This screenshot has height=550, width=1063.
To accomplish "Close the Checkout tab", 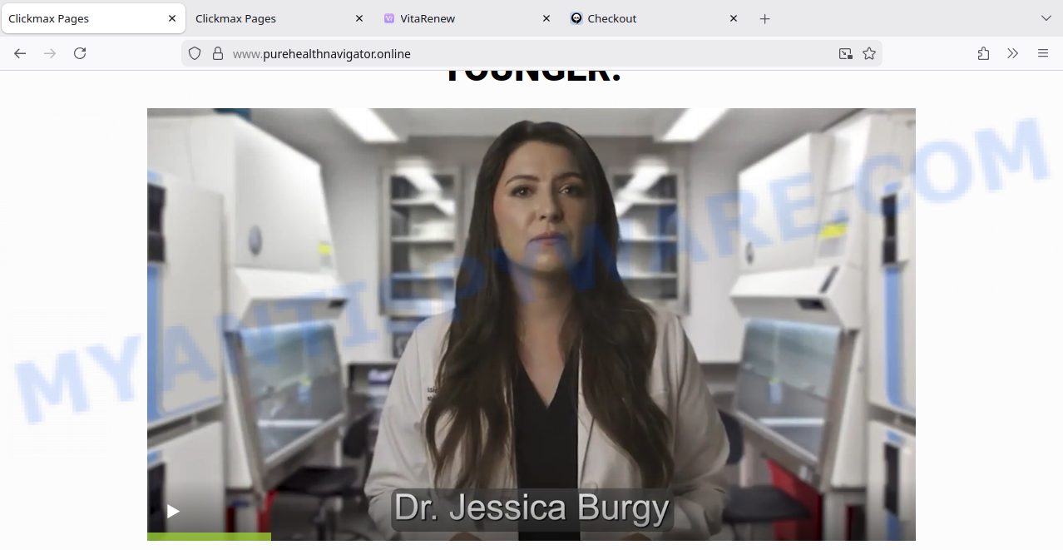I will click(x=734, y=18).
